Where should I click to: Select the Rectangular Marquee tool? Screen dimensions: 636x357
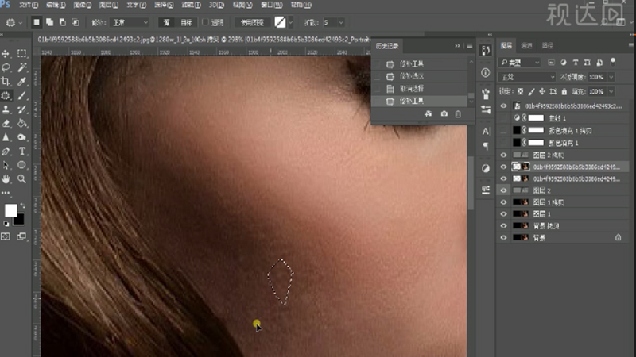point(22,53)
